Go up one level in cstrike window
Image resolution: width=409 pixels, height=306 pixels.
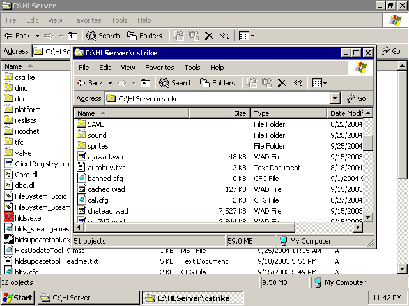click(146, 83)
